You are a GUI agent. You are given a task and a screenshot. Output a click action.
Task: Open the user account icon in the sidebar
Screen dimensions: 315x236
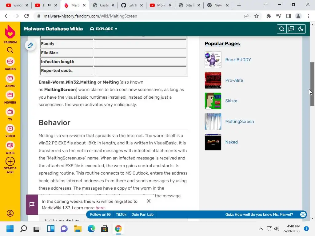click(x=10, y=213)
